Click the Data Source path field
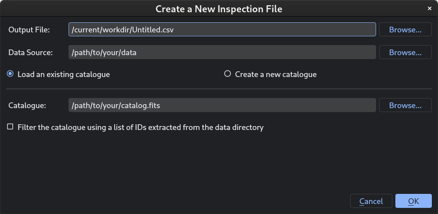The image size is (438, 214). point(222,53)
